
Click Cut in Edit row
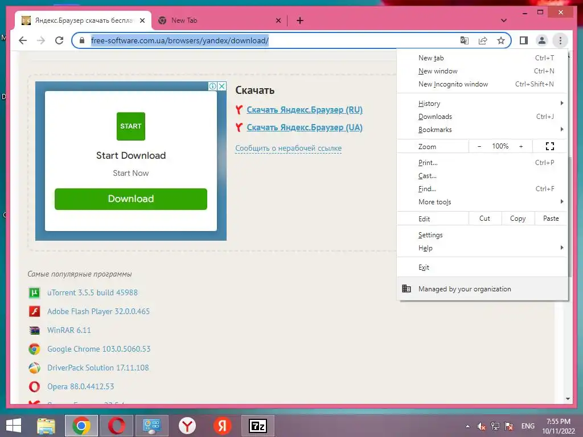click(x=485, y=218)
